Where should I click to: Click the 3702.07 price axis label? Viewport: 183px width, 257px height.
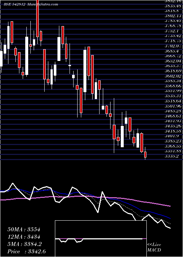(x=173, y=46)
